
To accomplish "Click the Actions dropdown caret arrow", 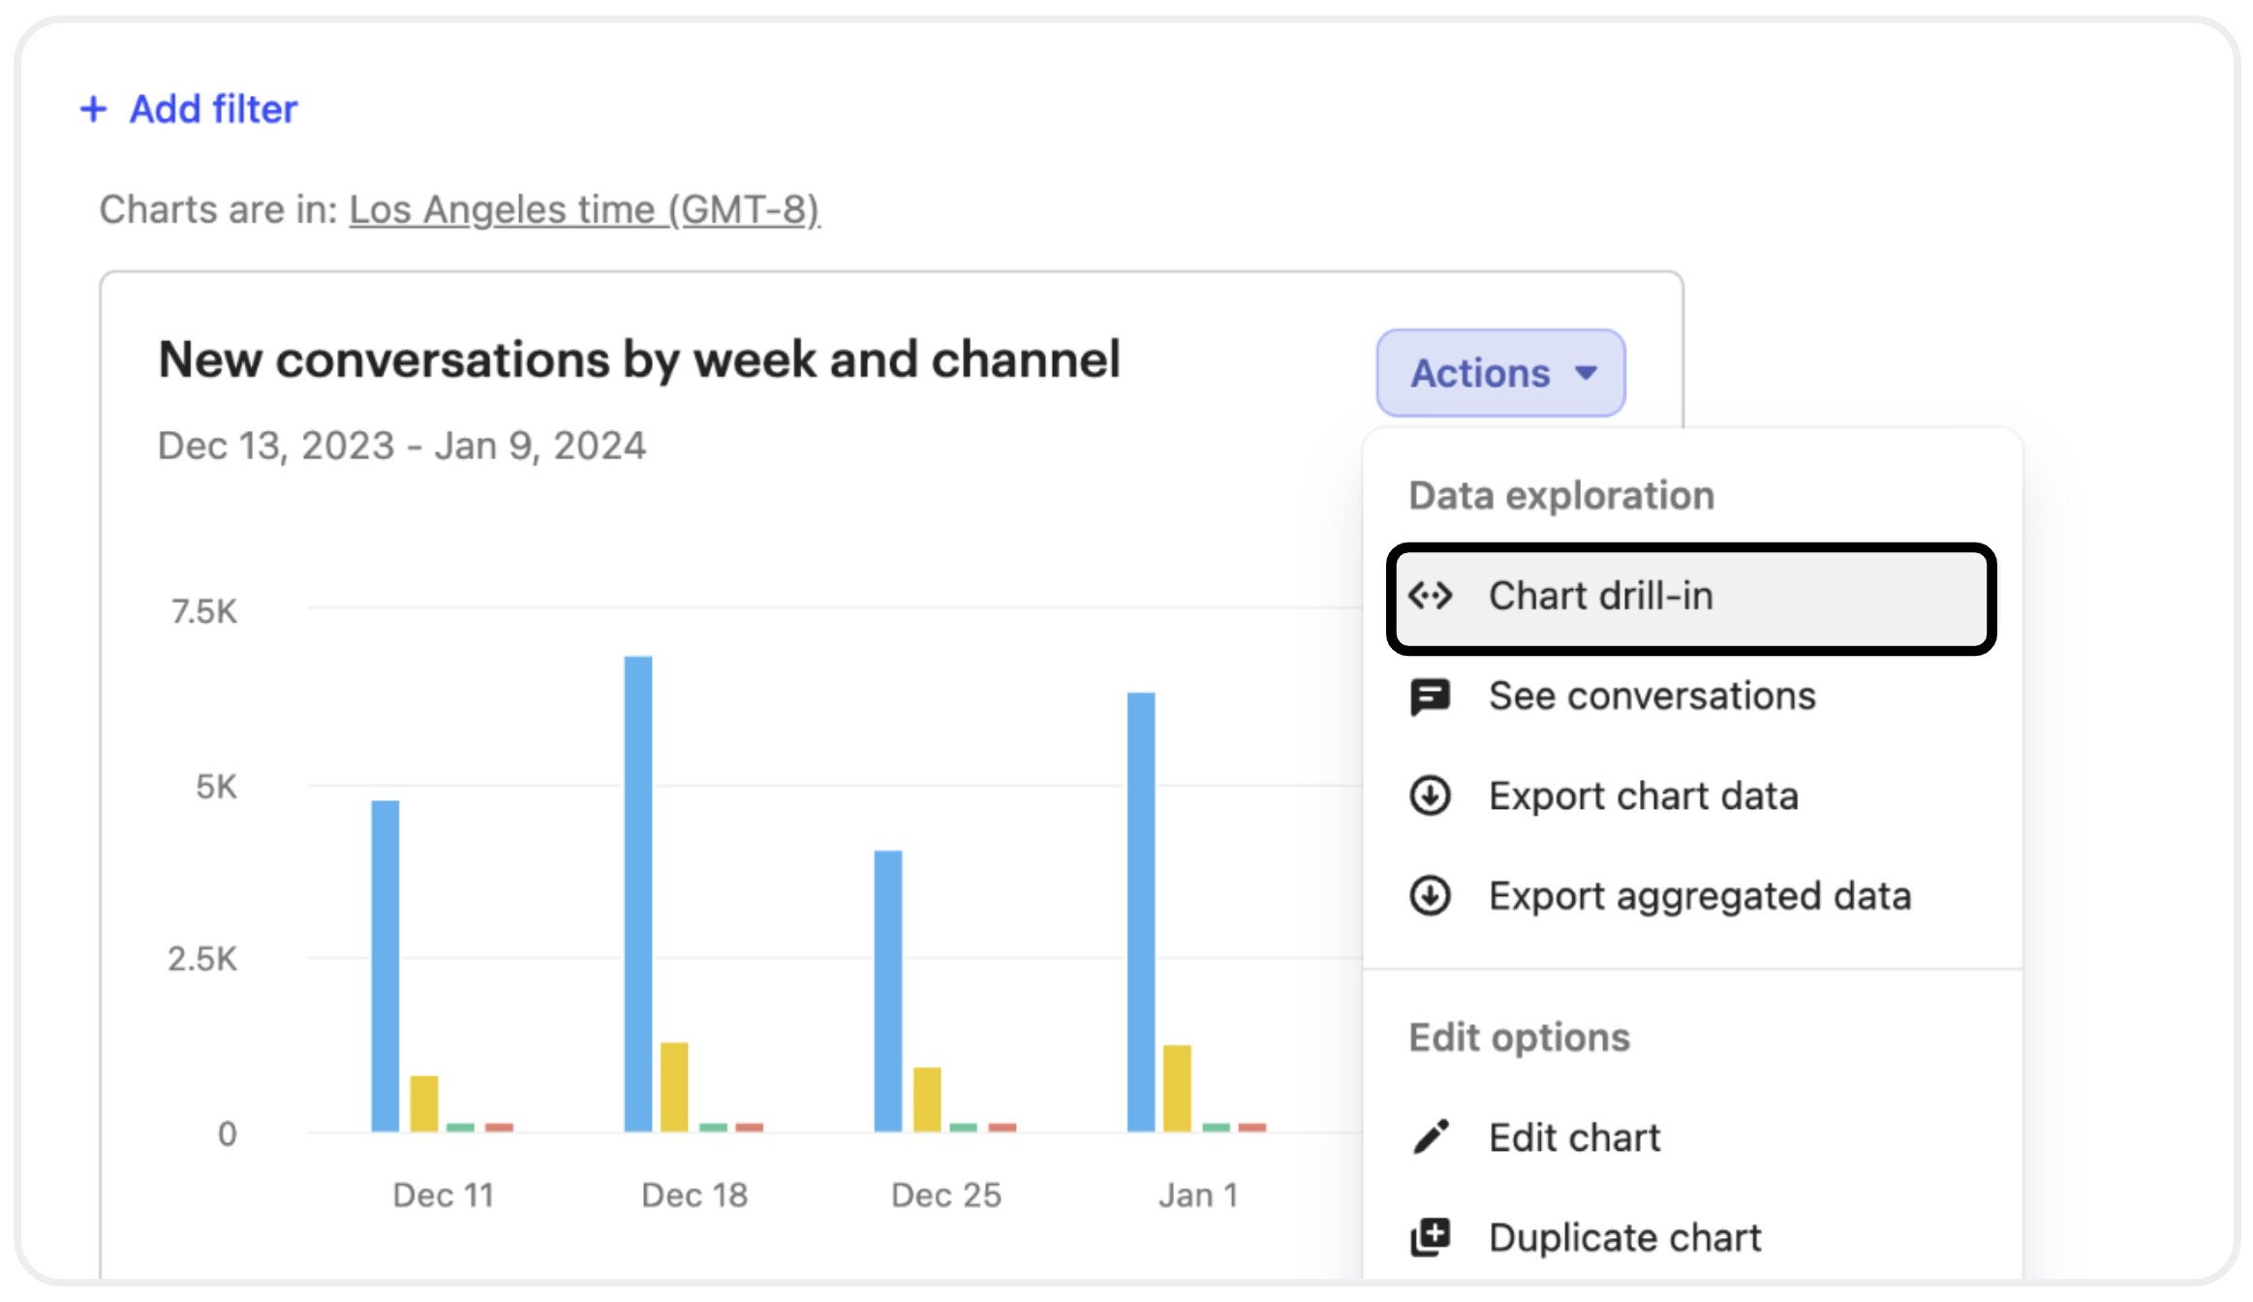I will coord(1586,373).
